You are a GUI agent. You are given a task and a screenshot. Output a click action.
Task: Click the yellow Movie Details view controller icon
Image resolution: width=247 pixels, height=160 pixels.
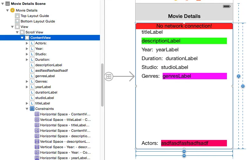pos(12,10)
